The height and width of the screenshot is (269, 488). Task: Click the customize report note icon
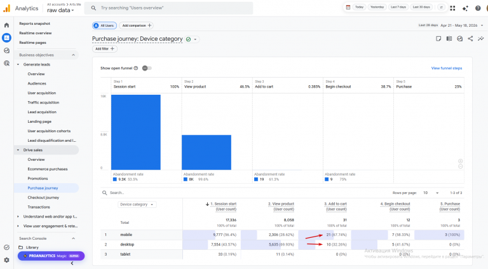click(438, 39)
